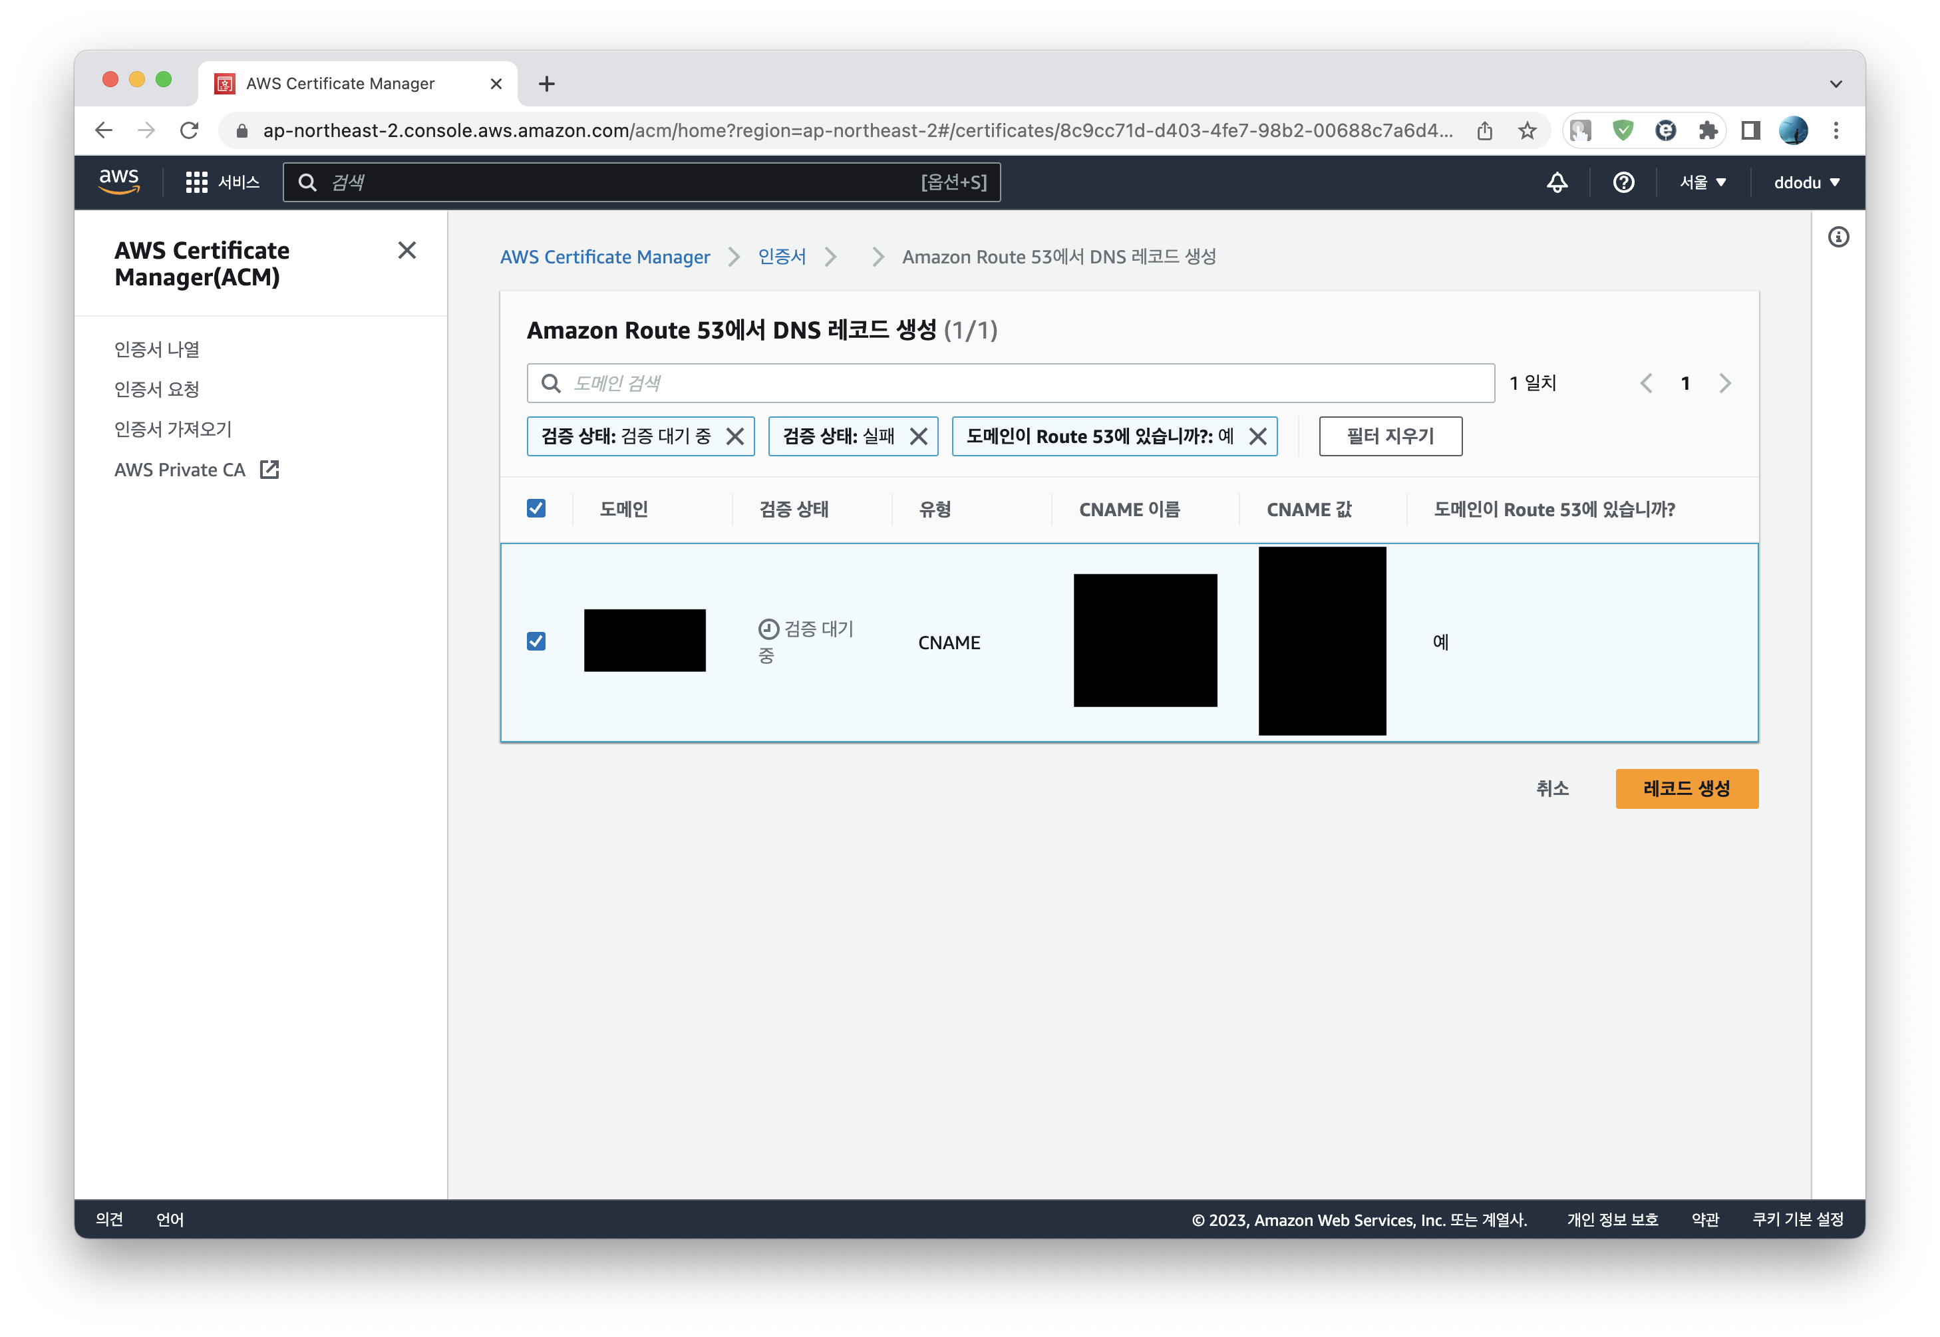The height and width of the screenshot is (1337, 1940).
Task: Remove the Route 53 '예' filter
Action: 1257,436
